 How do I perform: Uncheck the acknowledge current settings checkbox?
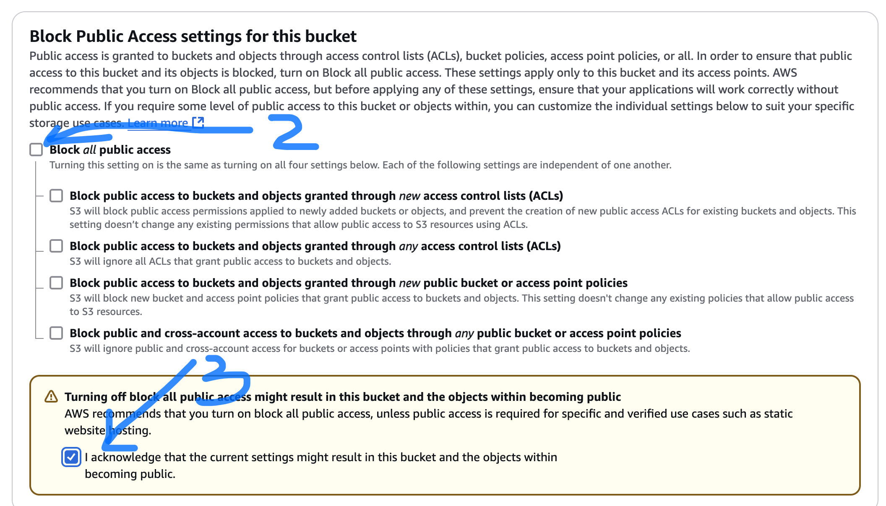(x=71, y=457)
